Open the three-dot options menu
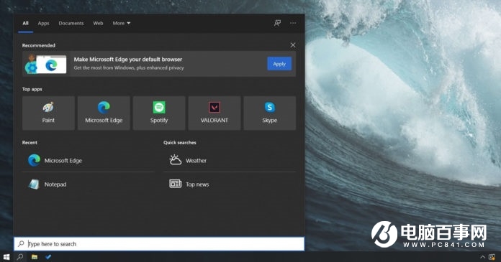The image size is (501, 262). (293, 23)
